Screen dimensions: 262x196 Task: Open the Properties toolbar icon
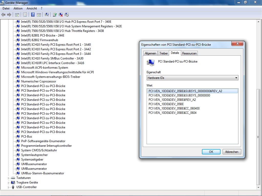pyautogui.click(x=25, y=15)
